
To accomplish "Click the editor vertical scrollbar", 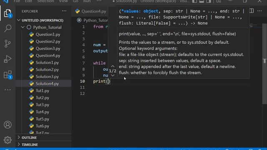I will 264,64.
